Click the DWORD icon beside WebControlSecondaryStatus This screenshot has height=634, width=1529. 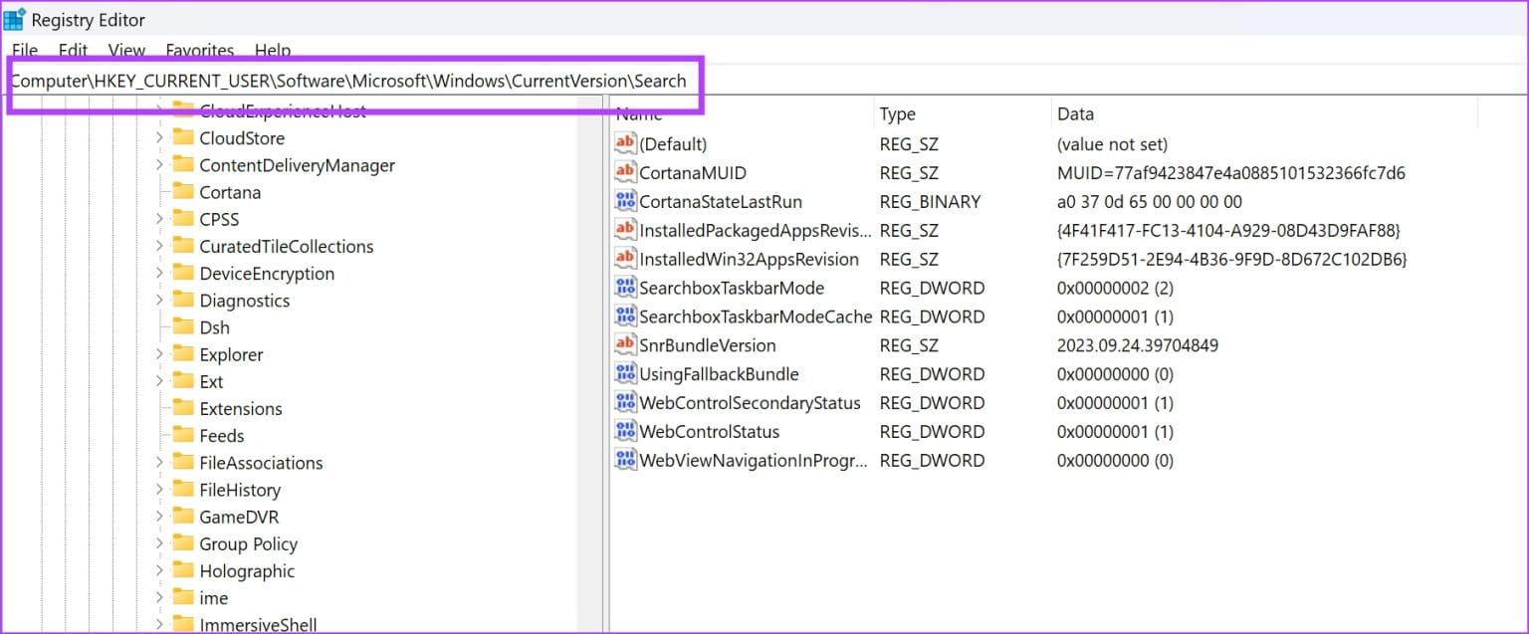[x=625, y=403]
